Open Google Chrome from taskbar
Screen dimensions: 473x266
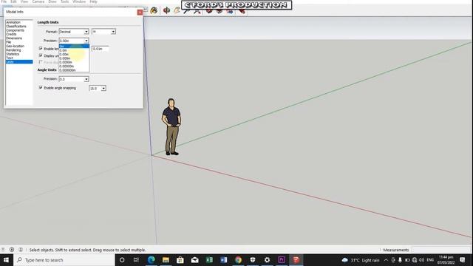[238, 260]
